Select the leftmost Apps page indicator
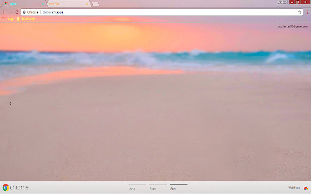 pos(137,187)
